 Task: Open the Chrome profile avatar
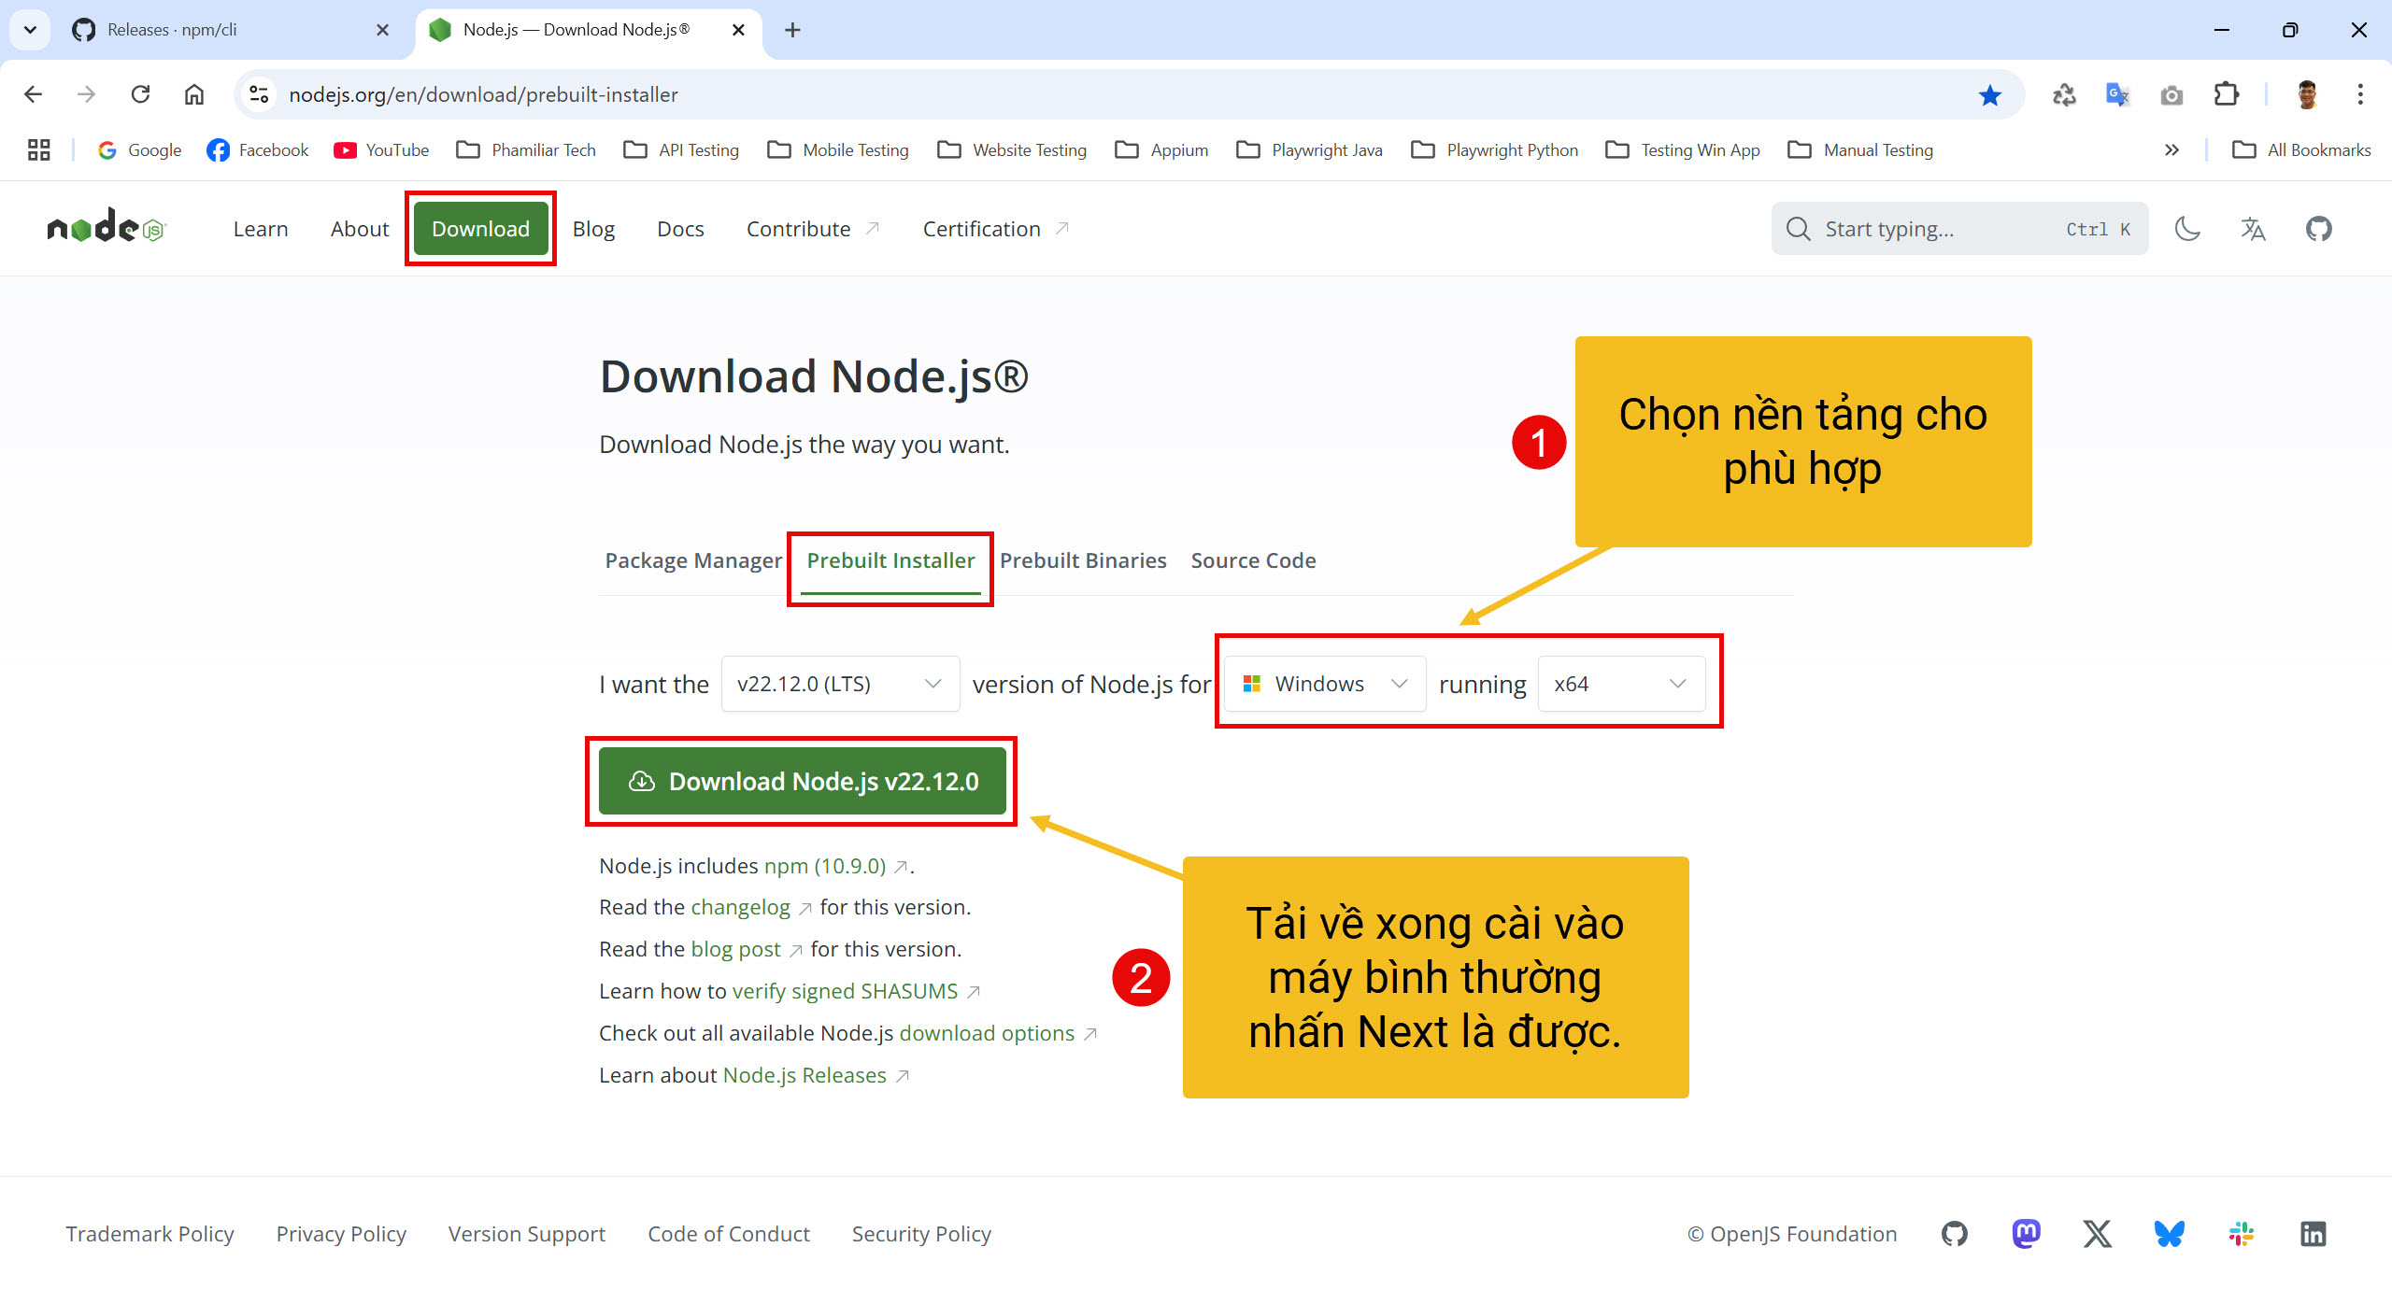click(x=2307, y=94)
